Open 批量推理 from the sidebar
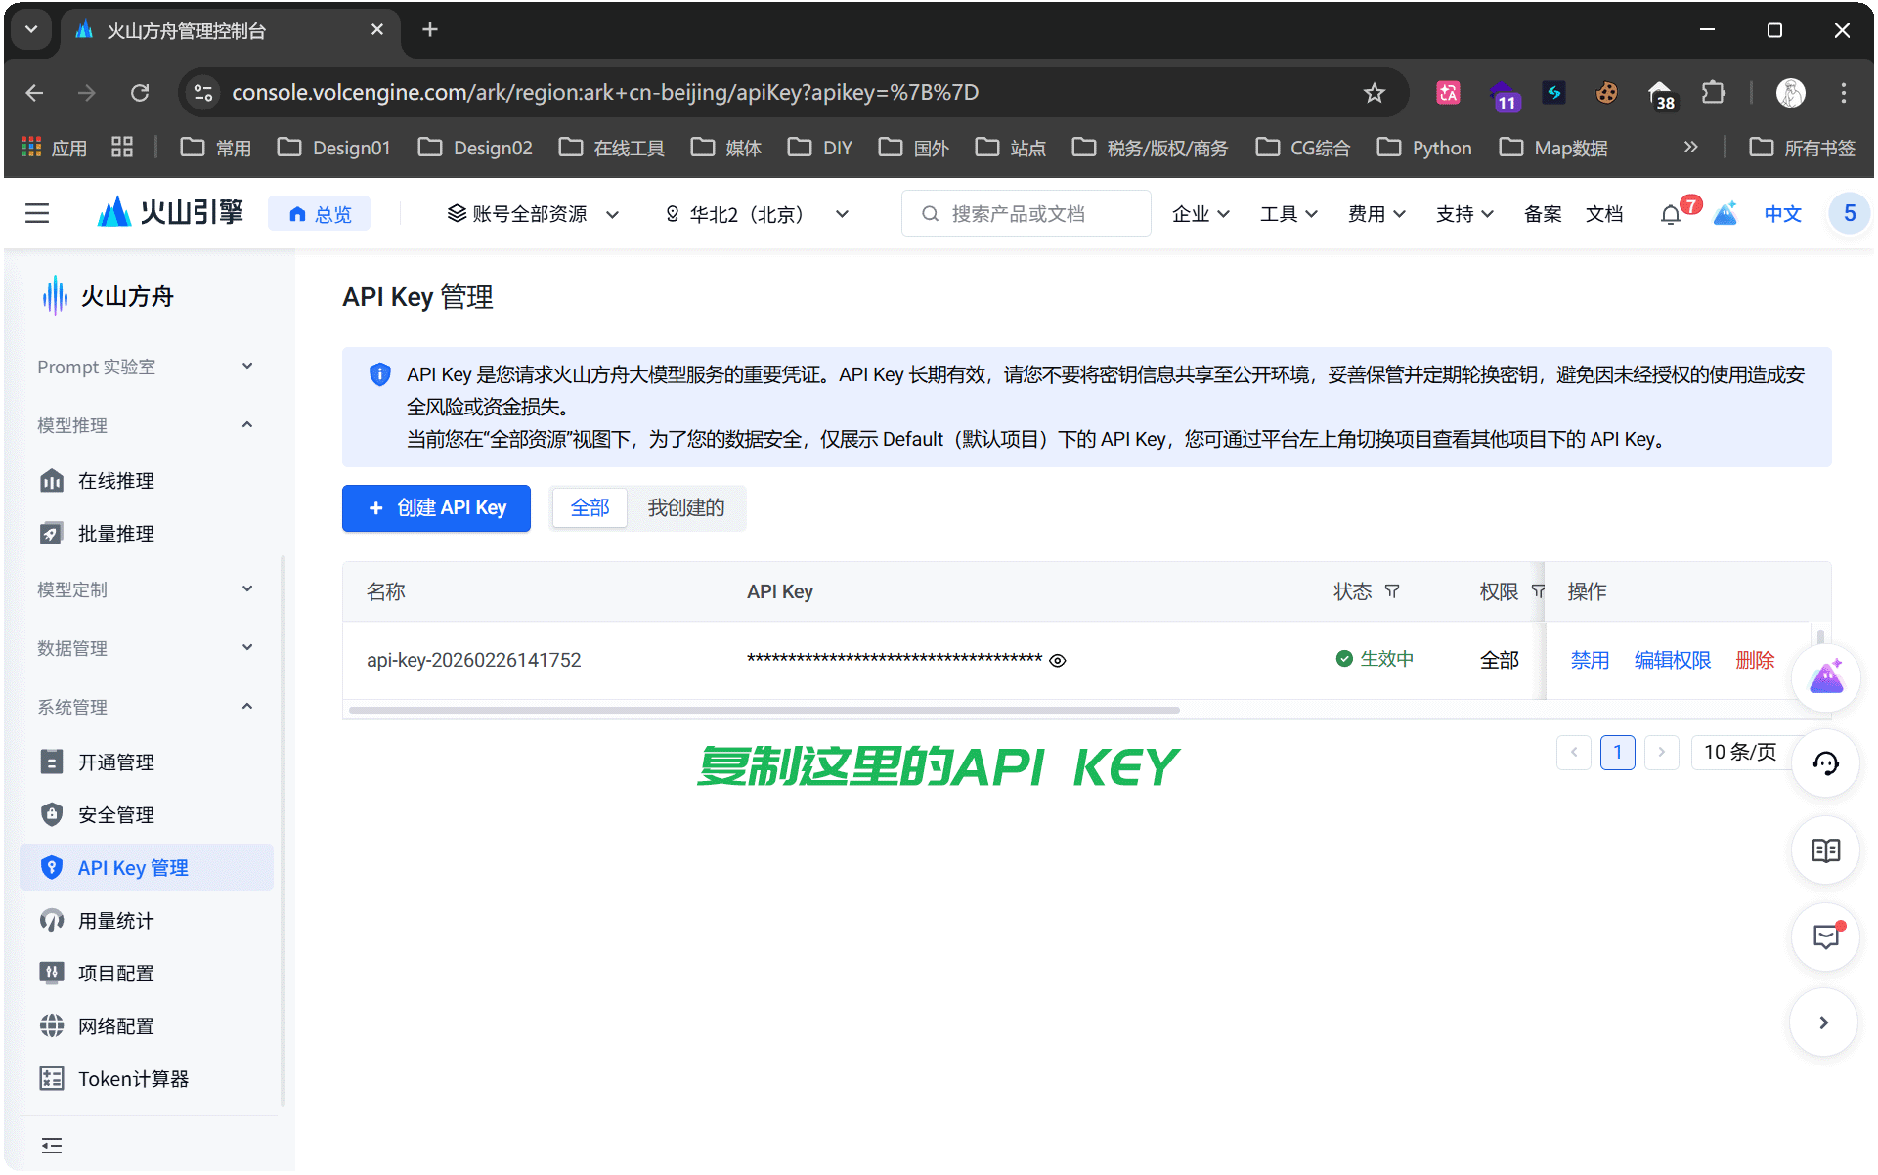 tap(114, 533)
